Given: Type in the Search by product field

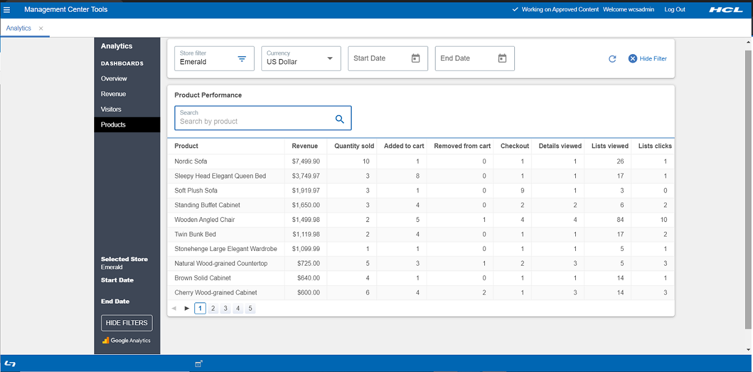Looking at the screenshot, I should coord(255,121).
